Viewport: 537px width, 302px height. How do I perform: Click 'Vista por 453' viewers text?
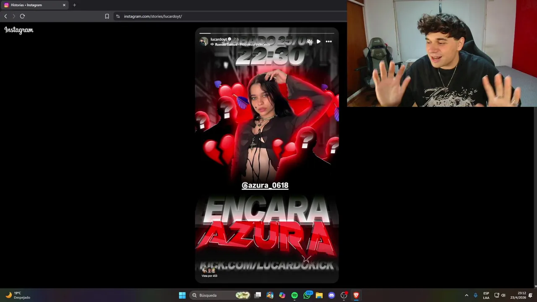(209, 276)
